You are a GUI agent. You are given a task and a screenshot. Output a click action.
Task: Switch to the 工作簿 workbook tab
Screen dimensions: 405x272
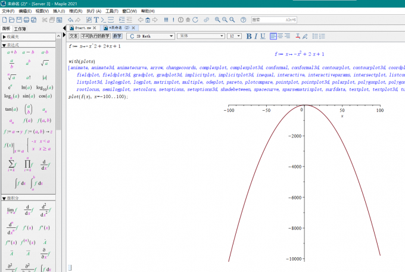pyautogui.click(x=20, y=29)
